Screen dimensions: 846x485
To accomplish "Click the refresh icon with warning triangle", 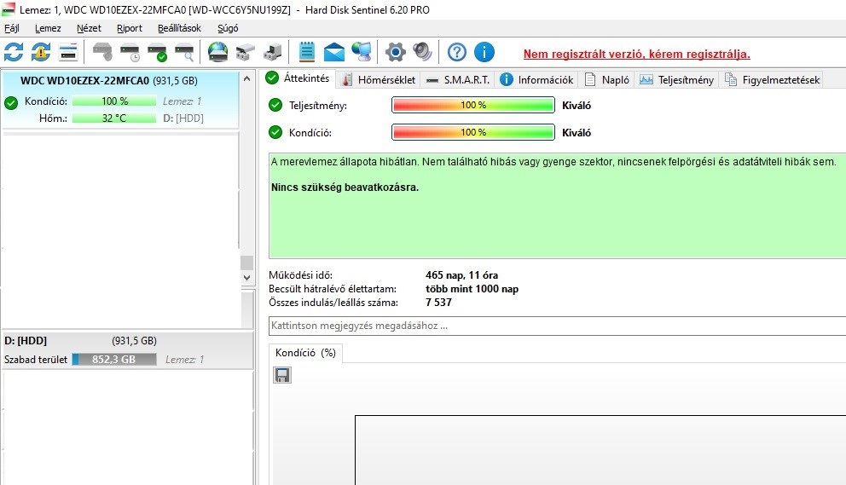I will click(x=40, y=52).
